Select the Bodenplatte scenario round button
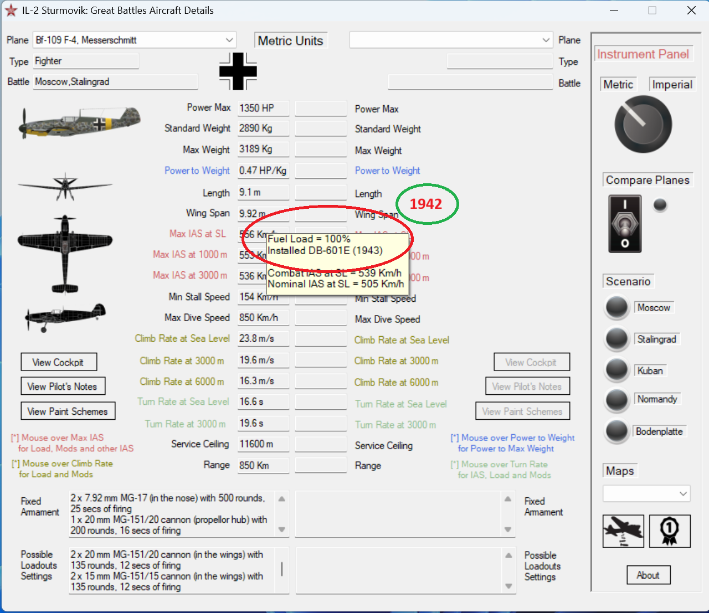The width and height of the screenshot is (709, 613). click(x=616, y=432)
